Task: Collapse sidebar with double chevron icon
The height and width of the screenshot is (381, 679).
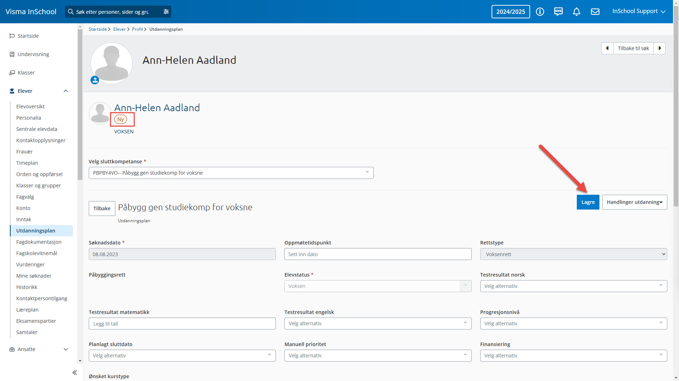Action: pos(75,373)
